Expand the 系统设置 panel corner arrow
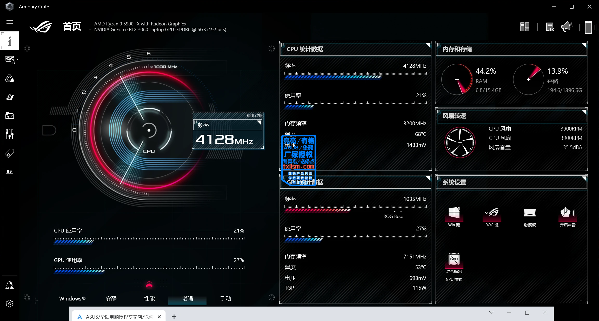Screen dimensions: 599x321 [584, 178]
